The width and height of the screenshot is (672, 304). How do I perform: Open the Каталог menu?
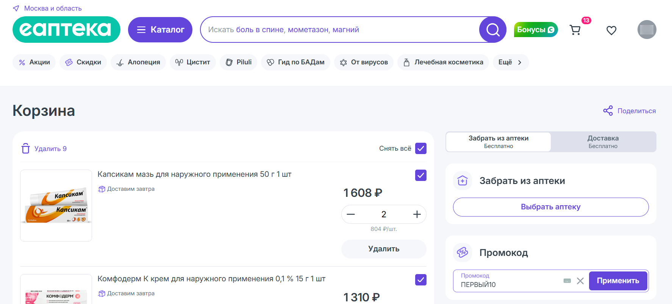coord(160,30)
